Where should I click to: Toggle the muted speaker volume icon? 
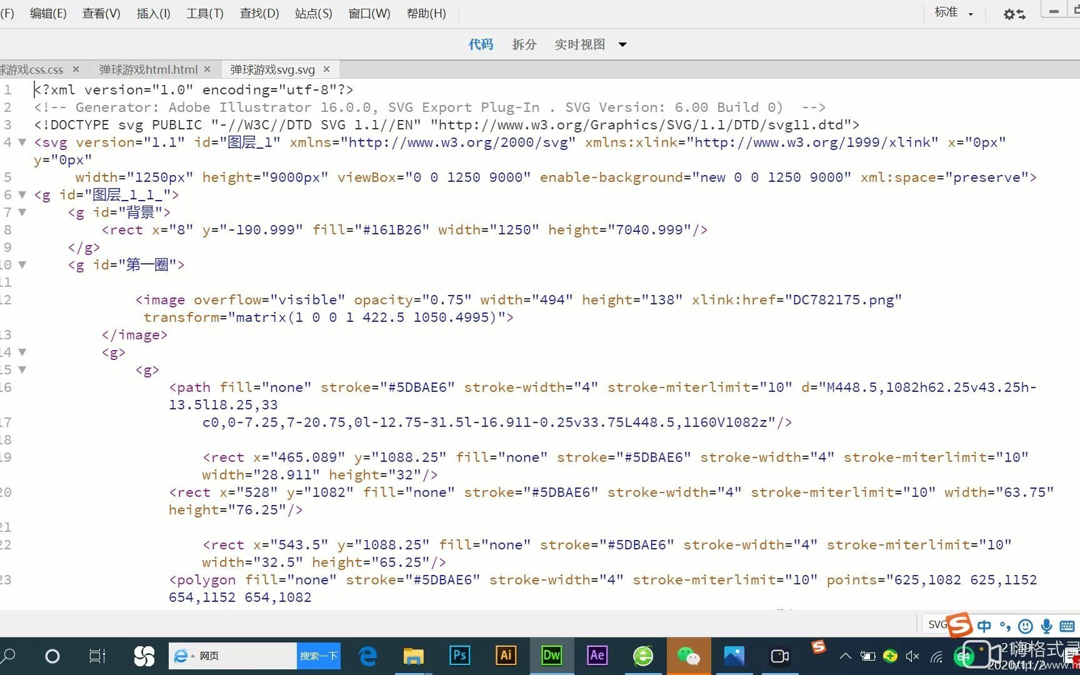912,656
